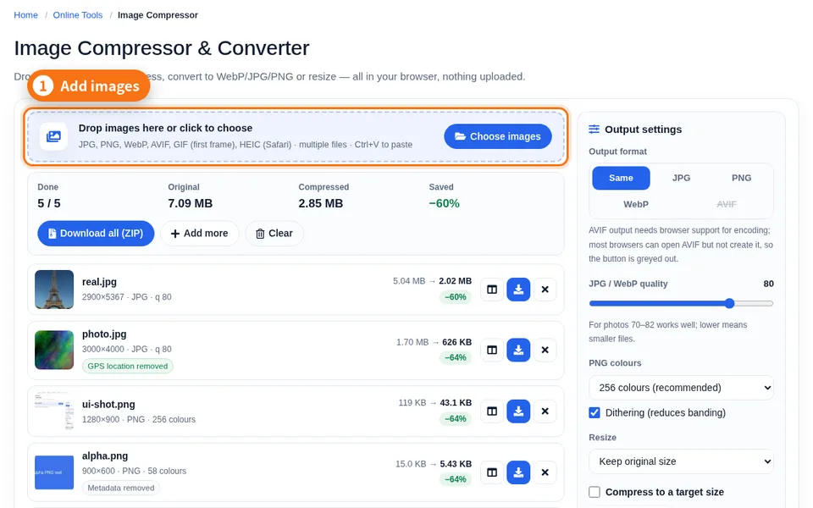The width and height of the screenshot is (813, 508).
Task: Click the Saved −60% value
Action: tap(445, 203)
